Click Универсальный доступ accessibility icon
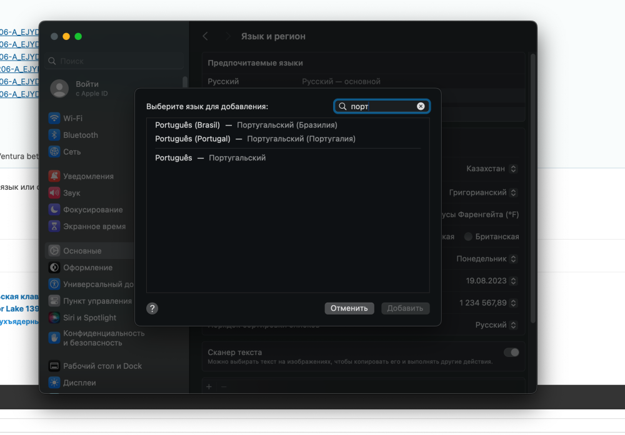The image size is (625, 435). tap(54, 284)
